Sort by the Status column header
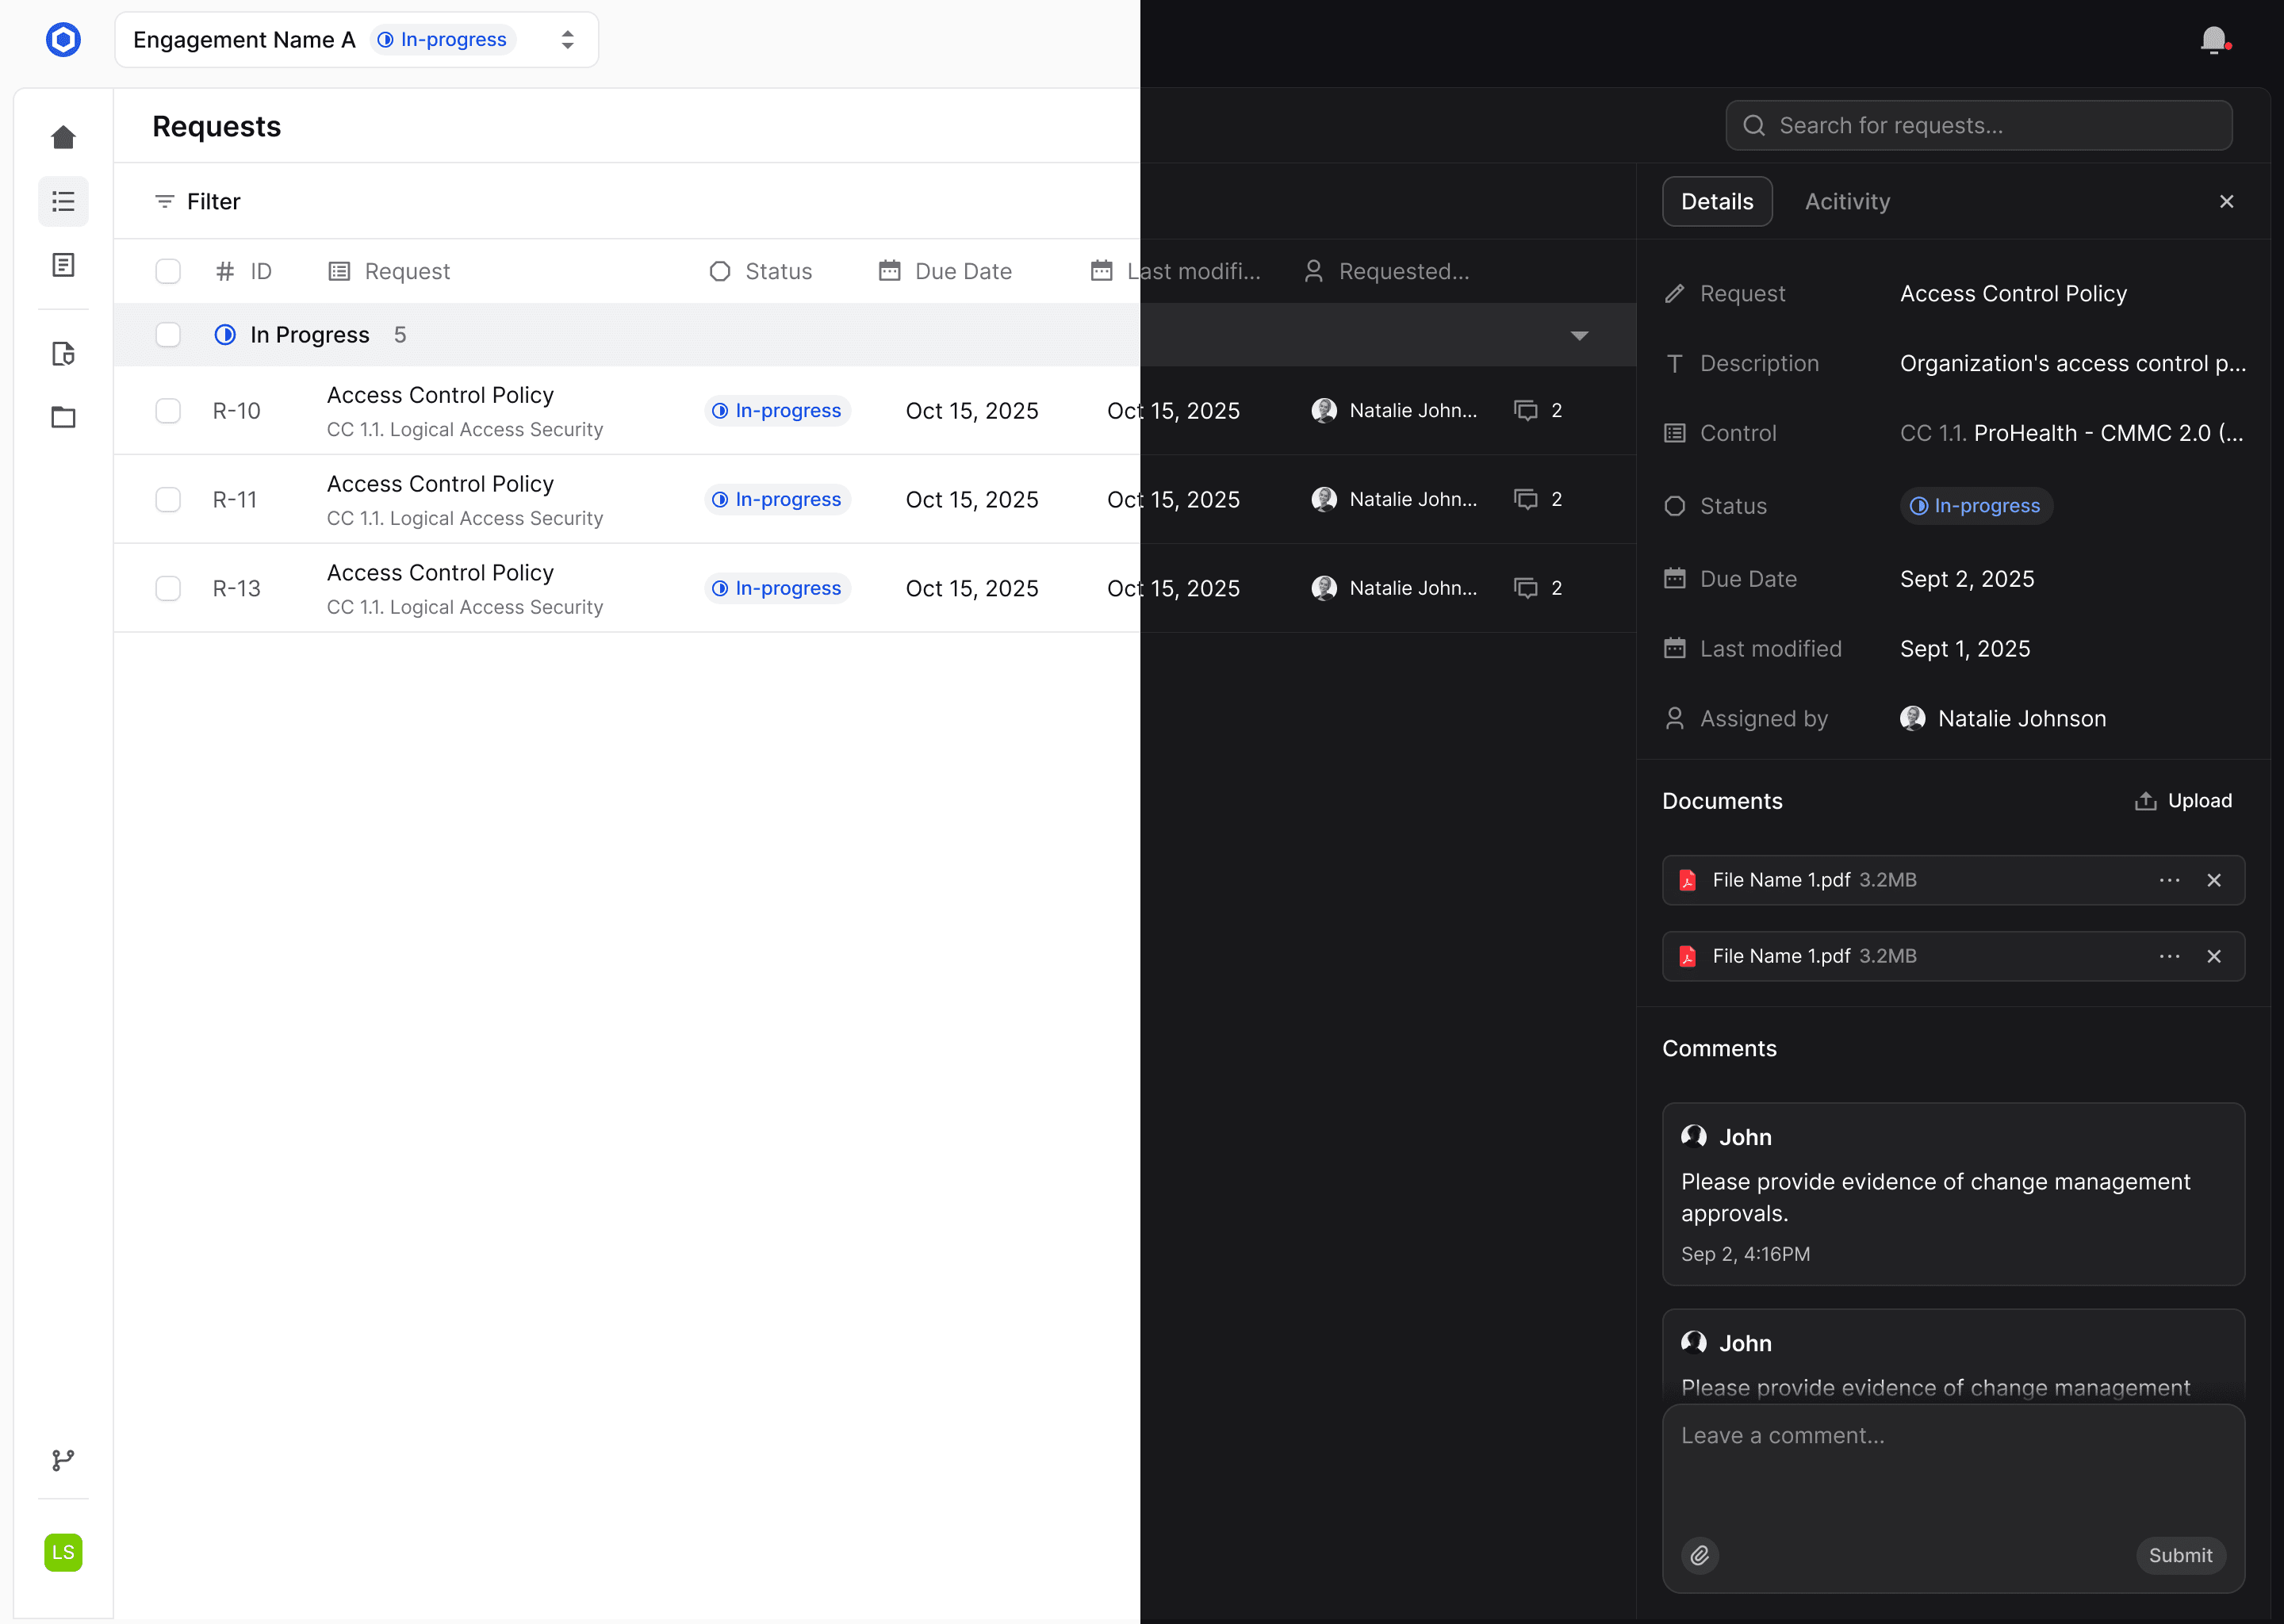Image resolution: width=2284 pixels, height=1624 pixels. click(x=761, y=272)
